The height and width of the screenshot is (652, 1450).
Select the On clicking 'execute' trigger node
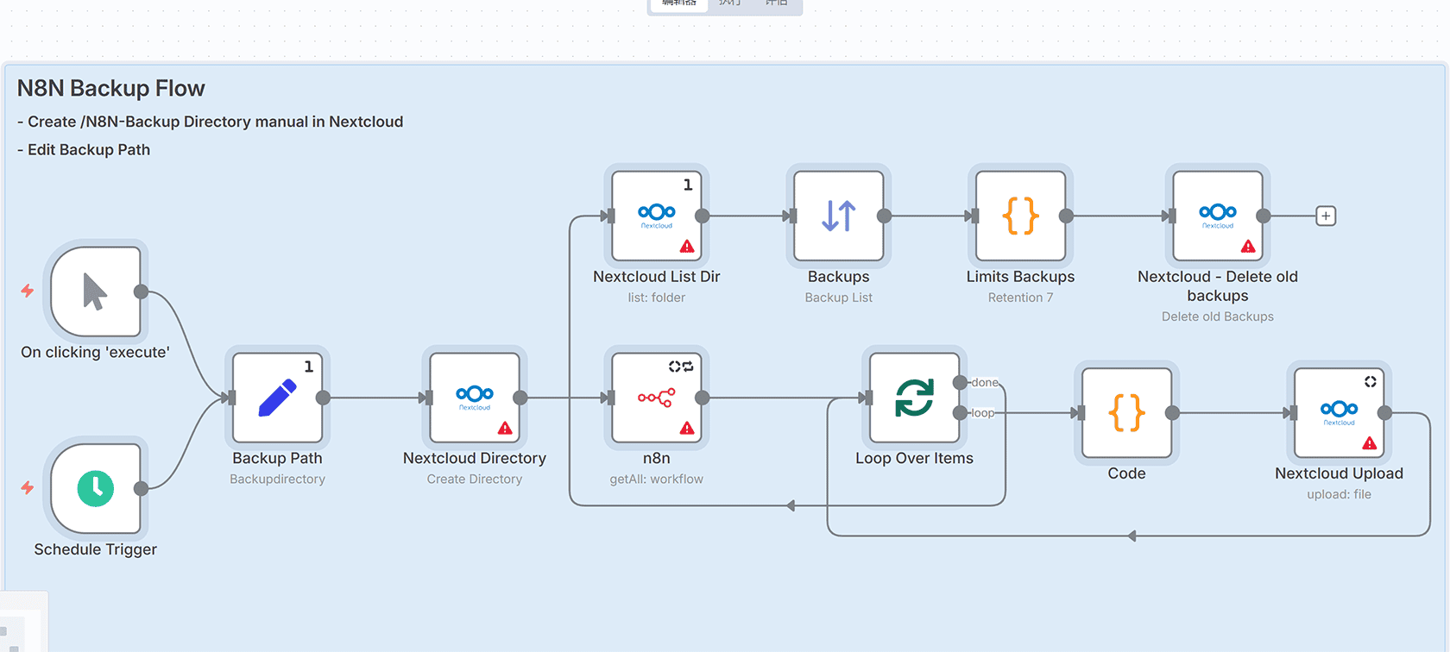pos(95,292)
